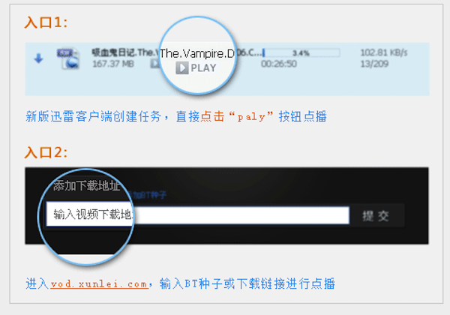Image resolution: width=450 pixels, height=315 pixels.
Task: Click the magnified The.Vampire.D text
Action: pos(197,53)
